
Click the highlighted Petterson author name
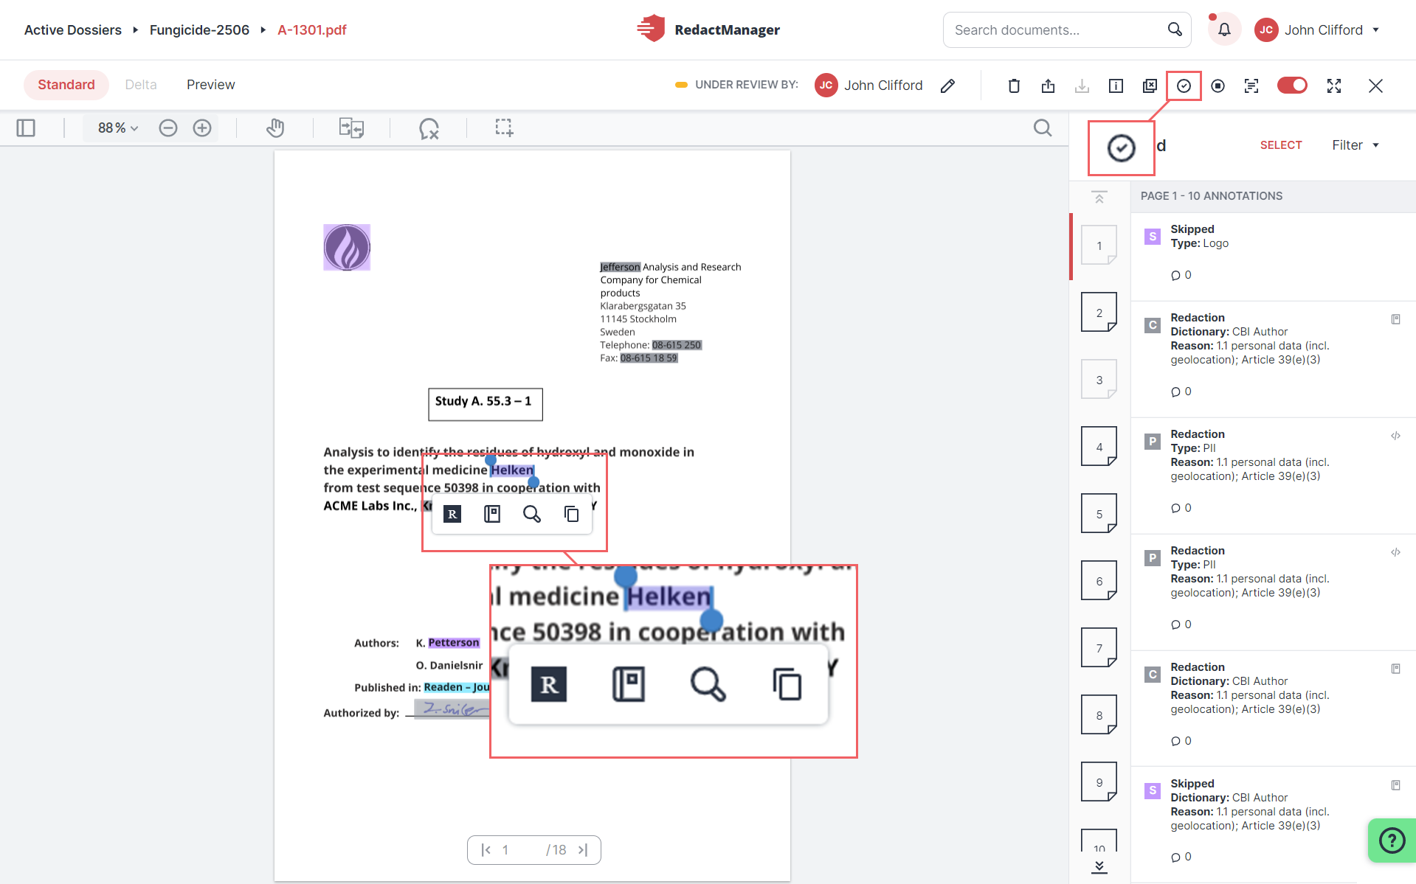pos(454,643)
